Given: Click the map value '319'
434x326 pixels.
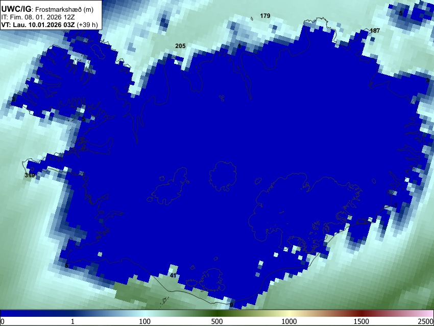Looking at the screenshot, I should (x=30, y=175).
